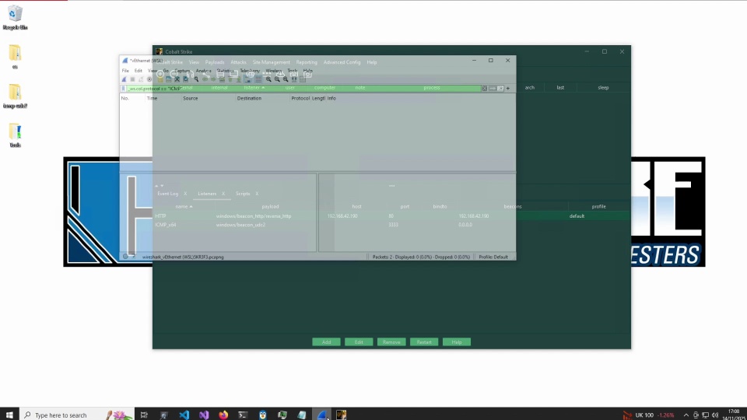Open Wireshark Profile: Default selector
Screen dimensions: 747x420
tap(493, 257)
